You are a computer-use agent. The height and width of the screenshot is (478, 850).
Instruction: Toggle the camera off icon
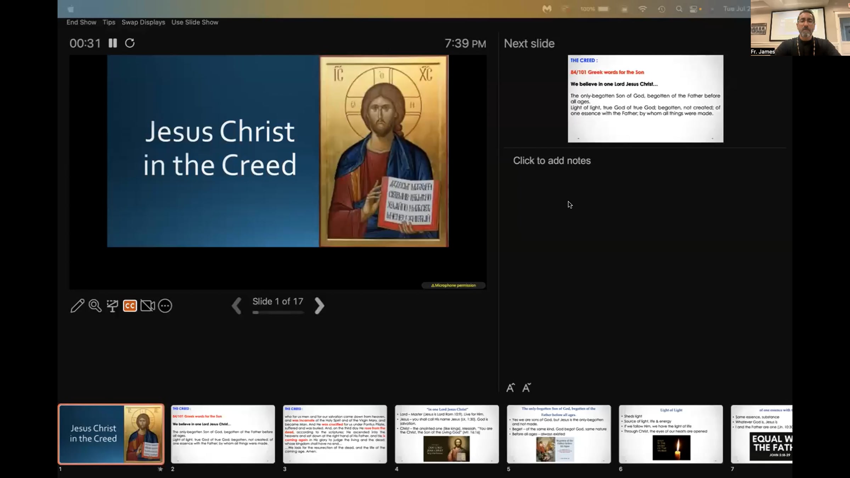(x=147, y=306)
